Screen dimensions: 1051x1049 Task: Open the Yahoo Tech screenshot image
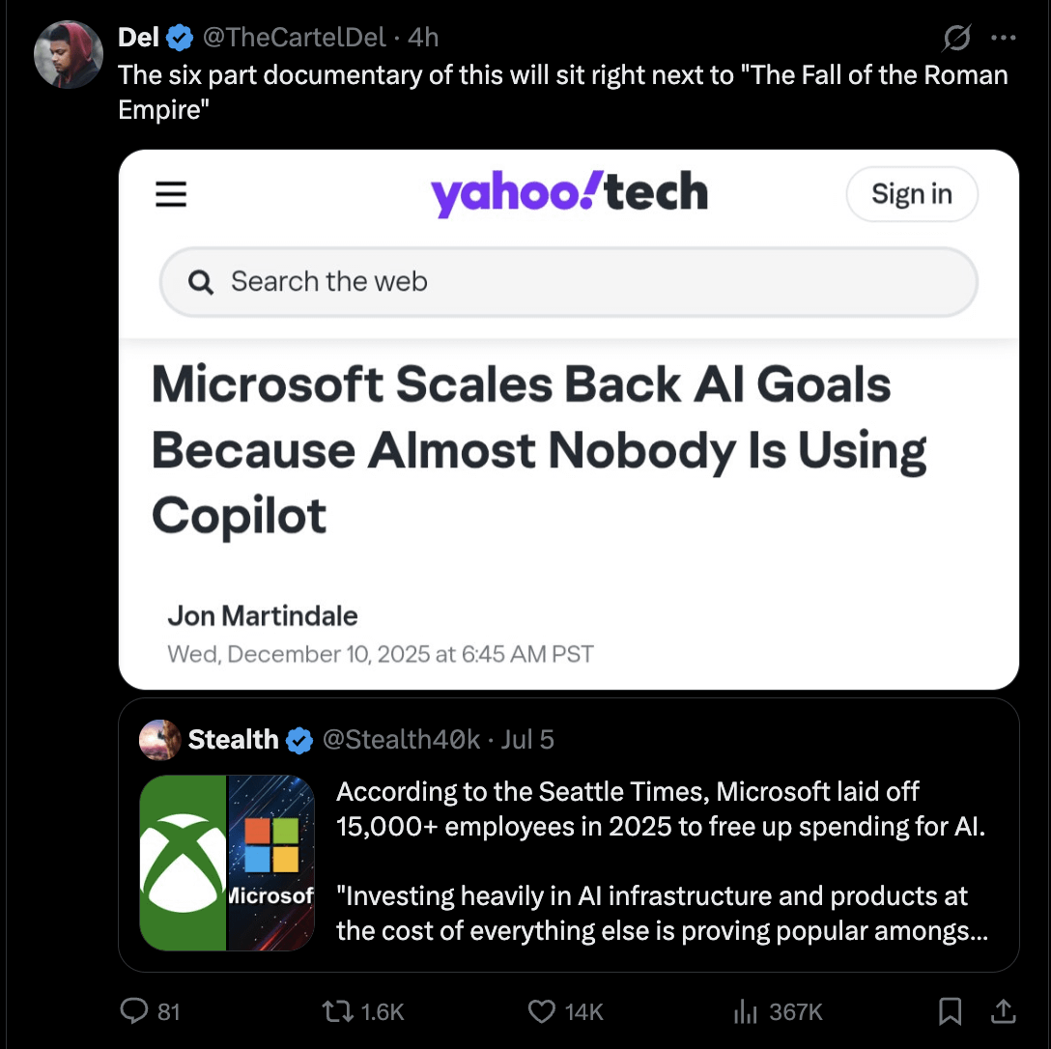568,419
